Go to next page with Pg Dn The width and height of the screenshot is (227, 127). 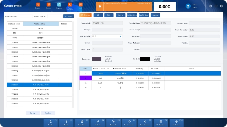pyautogui.click(x=48, y=113)
